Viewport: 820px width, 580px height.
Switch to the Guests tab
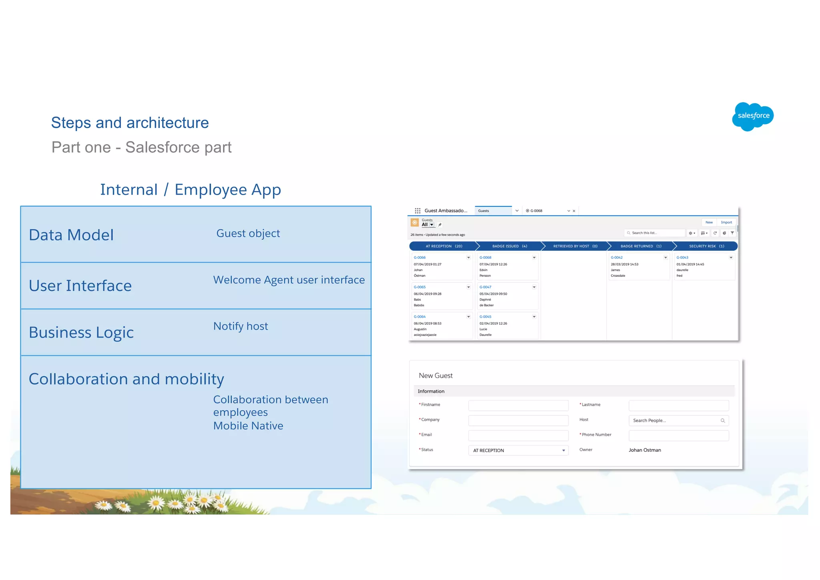[x=493, y=211]
